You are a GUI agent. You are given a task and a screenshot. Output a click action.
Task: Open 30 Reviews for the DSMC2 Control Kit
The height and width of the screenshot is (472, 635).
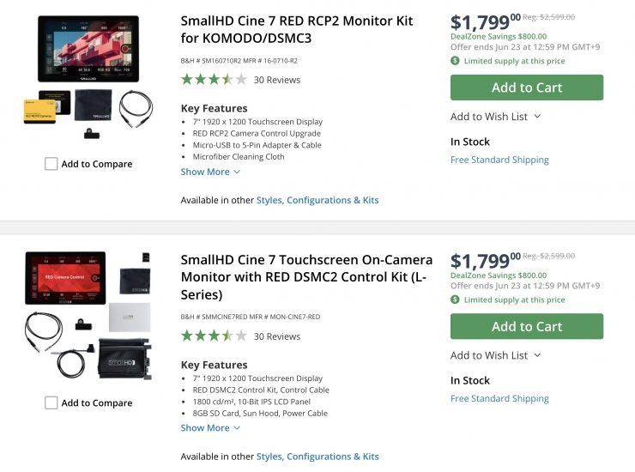[x=277, y=336]
